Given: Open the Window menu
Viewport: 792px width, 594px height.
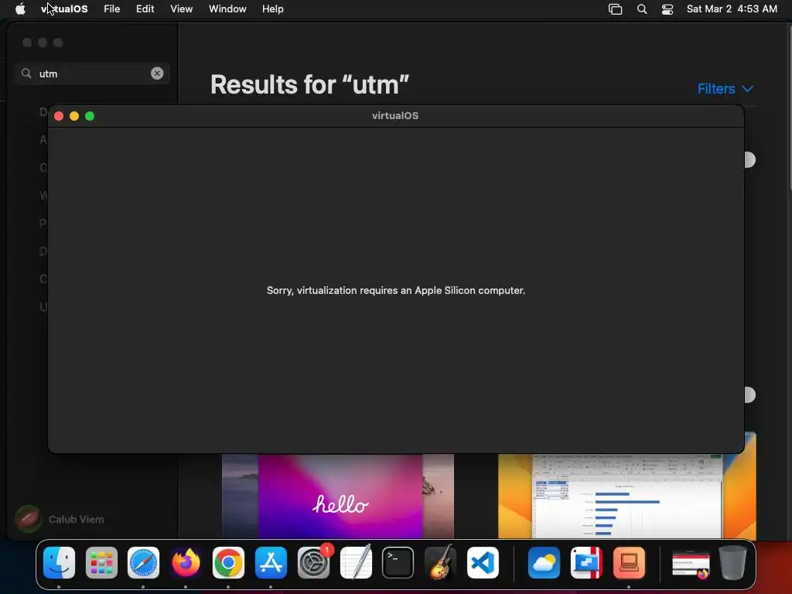Looking at the screenshot, I should pyautogui.click(x=227, y=9).
